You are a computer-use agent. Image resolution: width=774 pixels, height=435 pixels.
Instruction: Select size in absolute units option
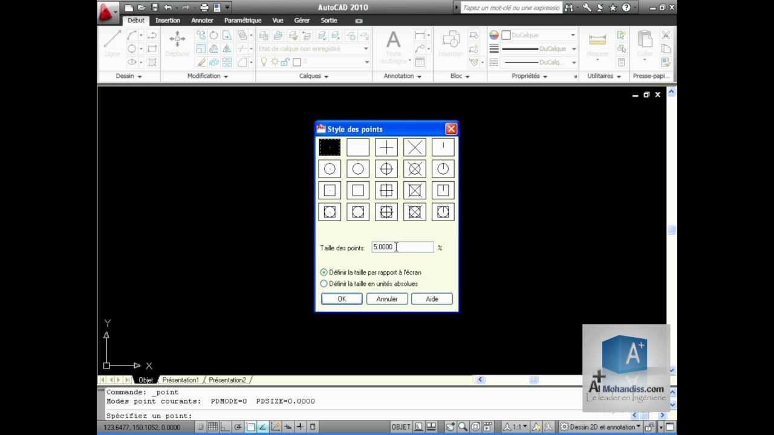coord(369,283)
